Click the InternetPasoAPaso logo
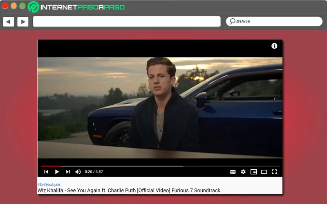This screenshot has width=327, height=204. click(76, 7)
